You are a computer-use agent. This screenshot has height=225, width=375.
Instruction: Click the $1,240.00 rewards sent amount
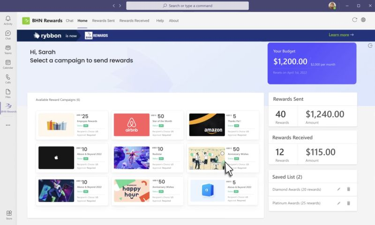325,114
